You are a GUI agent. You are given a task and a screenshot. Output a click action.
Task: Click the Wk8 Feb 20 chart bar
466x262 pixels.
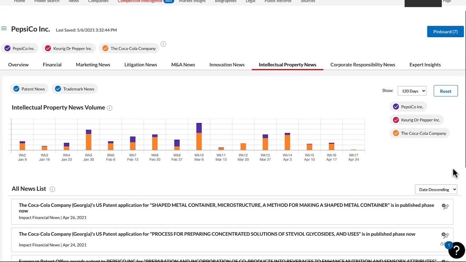click(x=155, y=142)
